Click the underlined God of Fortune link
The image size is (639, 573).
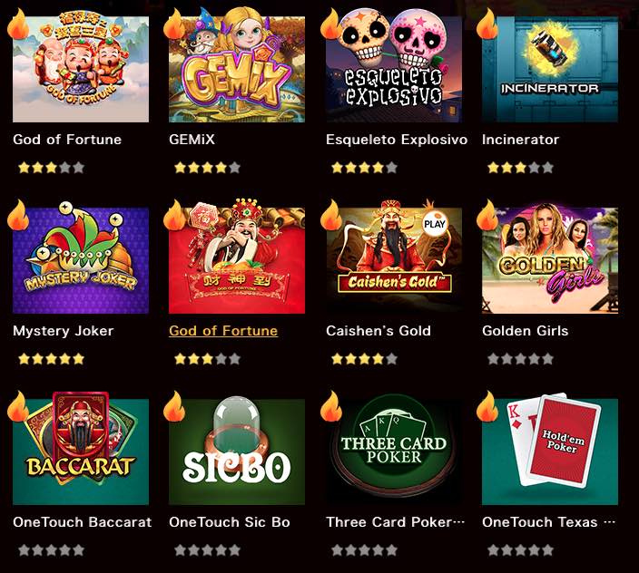point(223,331)
